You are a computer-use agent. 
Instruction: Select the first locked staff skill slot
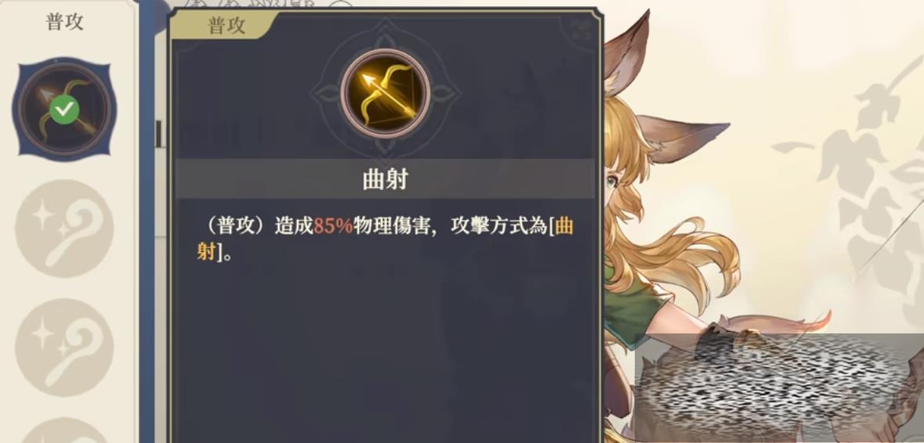pyautogui.click(x=64, y=229)
